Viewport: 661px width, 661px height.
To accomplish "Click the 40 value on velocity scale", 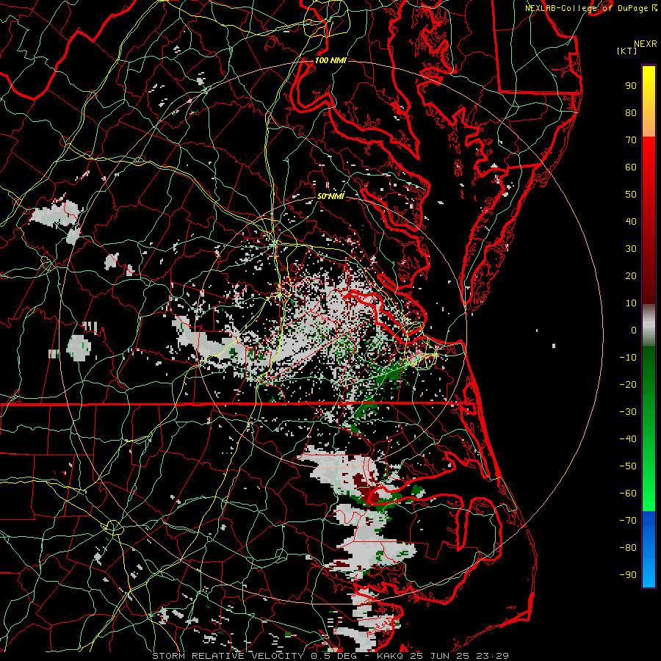I will [631, 221].
